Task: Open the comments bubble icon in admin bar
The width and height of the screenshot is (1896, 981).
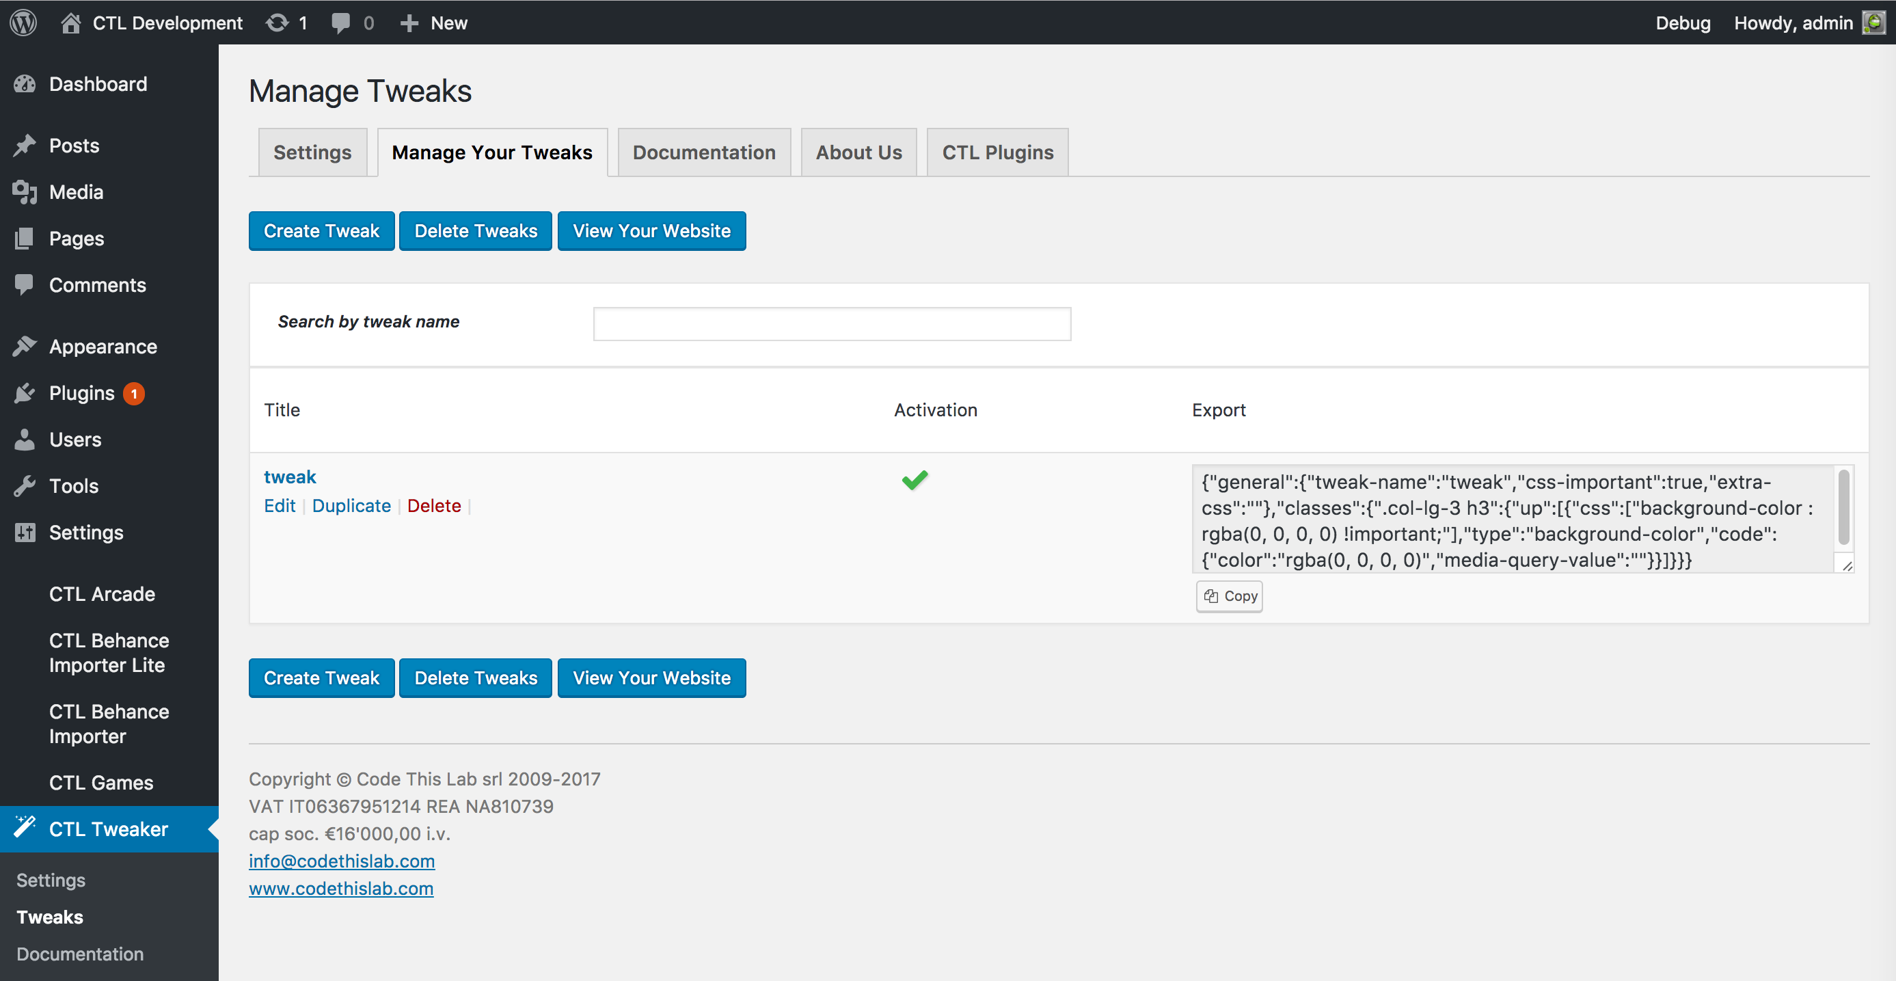Action: (340, 23)
